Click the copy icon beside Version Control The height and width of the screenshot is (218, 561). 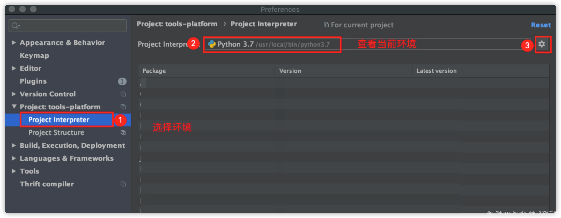coord(123,94)
